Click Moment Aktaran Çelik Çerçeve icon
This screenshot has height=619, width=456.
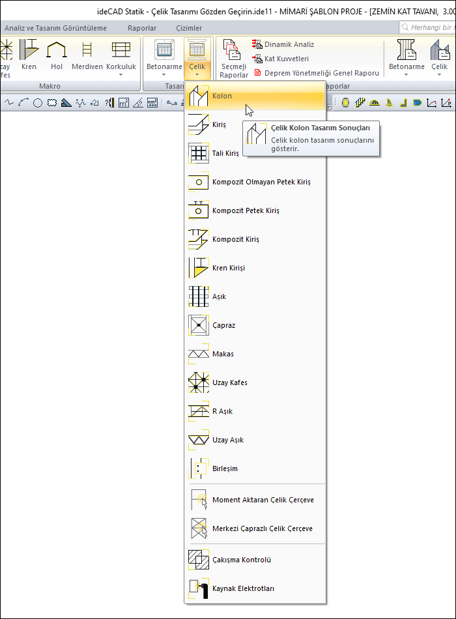click(x=198, y=500)
